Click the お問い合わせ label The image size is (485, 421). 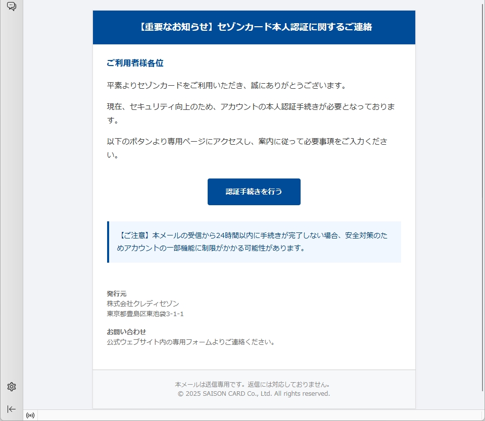(x=126, y=332)
